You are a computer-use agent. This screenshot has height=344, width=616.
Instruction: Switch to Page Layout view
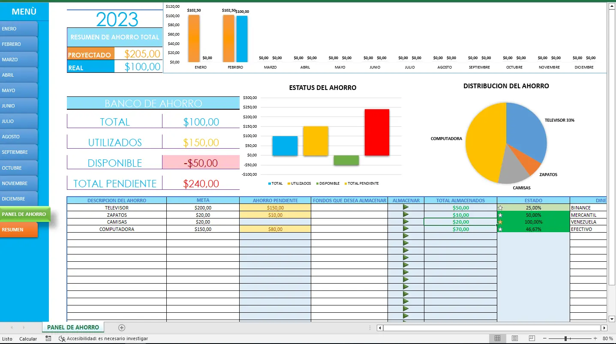pos(515,338)
